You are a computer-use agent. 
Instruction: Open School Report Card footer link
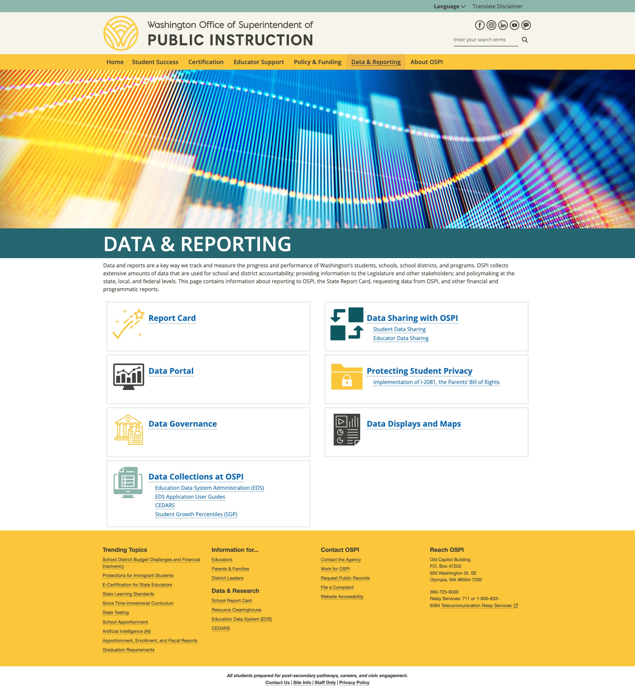232,601
